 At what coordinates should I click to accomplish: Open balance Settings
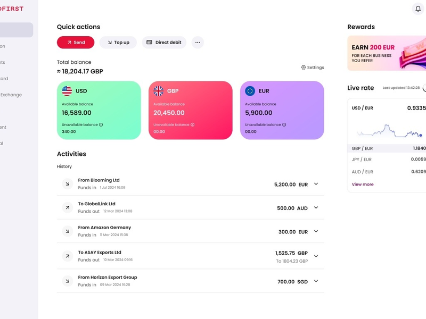(x=313, y=68)
